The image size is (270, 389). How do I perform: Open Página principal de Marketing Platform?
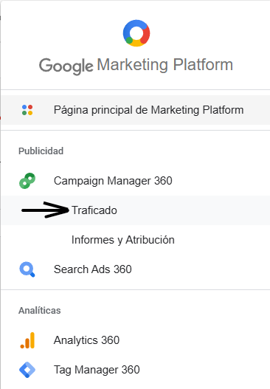tap(136, 110)
